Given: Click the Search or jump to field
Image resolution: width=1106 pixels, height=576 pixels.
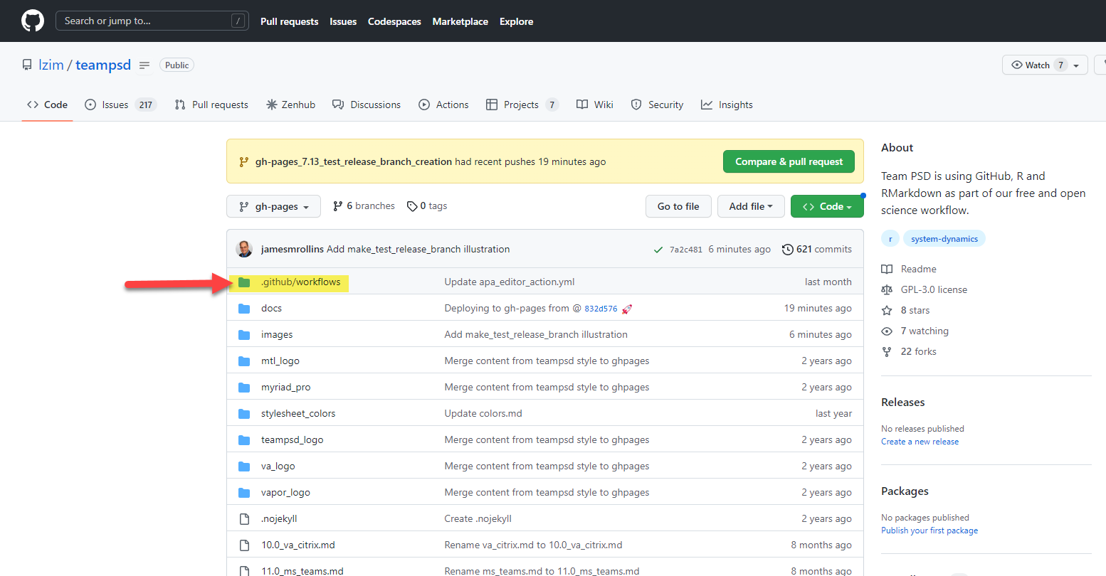Looking at the screenshot, I should (152, 21).
